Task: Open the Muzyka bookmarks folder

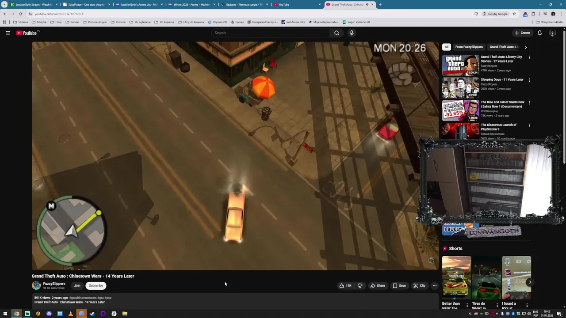Action: tap(39, 22)
